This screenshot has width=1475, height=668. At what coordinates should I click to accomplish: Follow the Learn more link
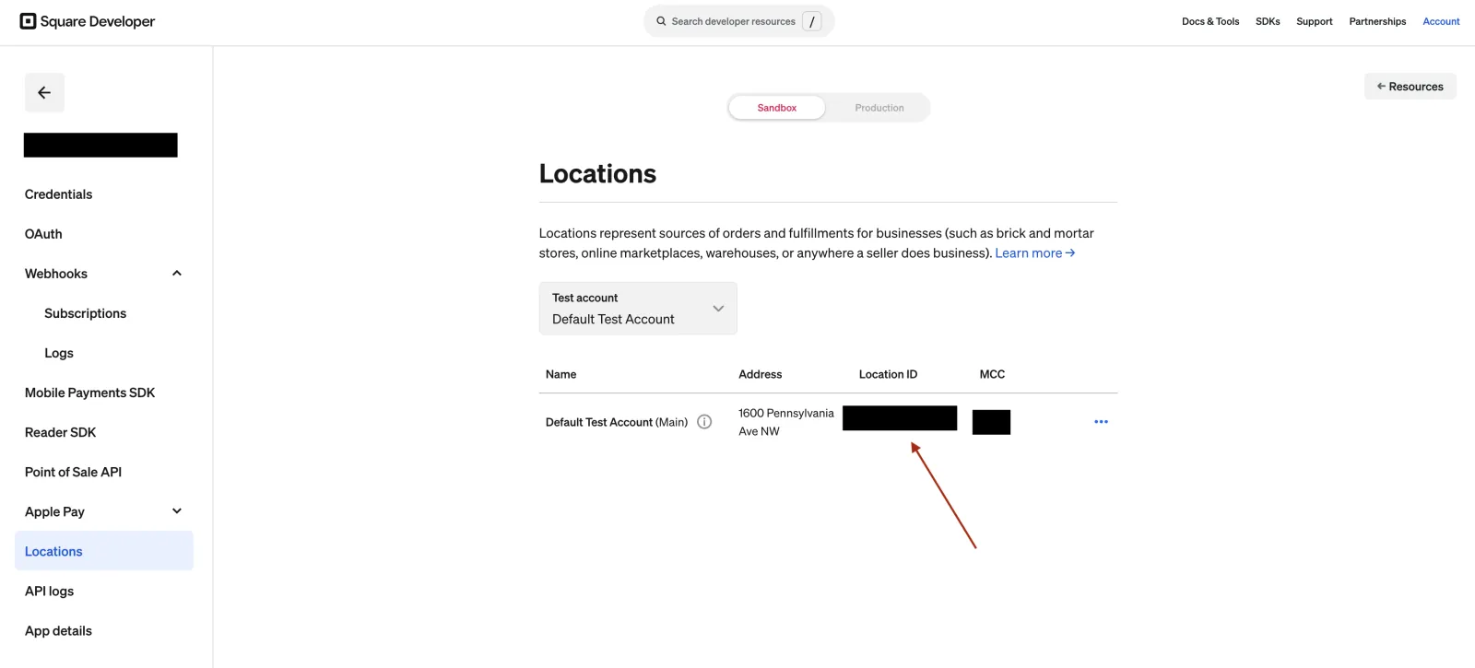coord(1034,253)
